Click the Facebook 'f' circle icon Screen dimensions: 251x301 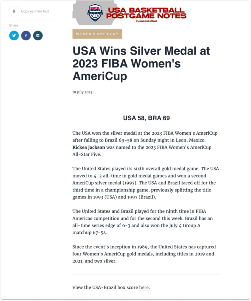click(26, 35)
